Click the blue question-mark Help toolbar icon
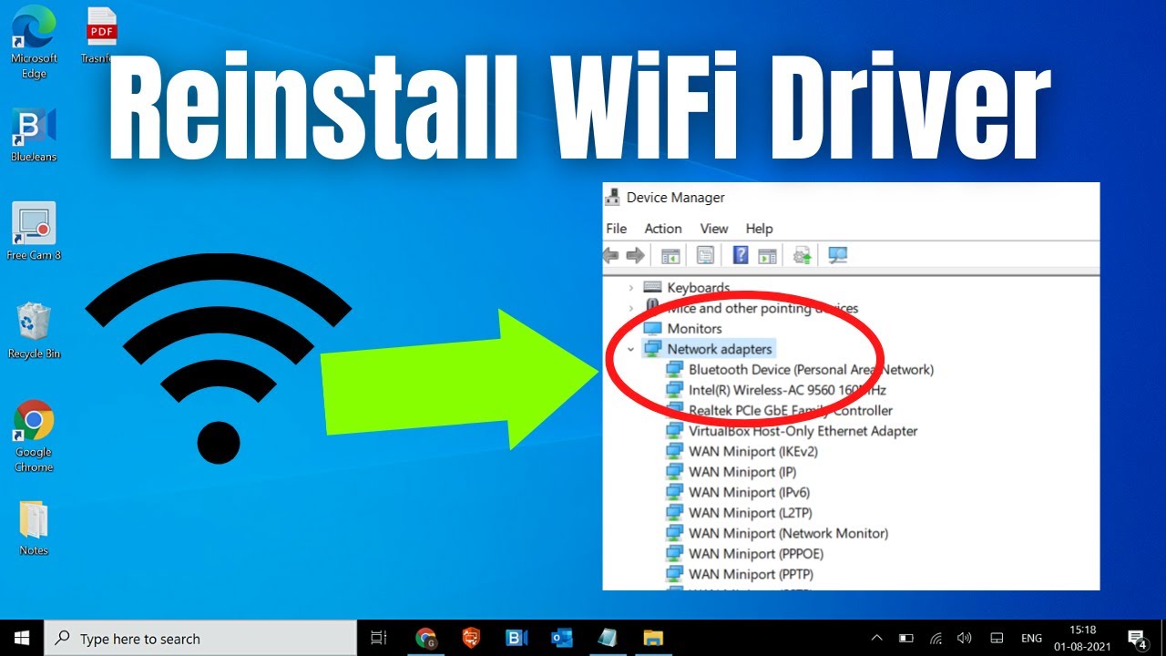Viewport: 1166px width, 656px height. (742, 256)
